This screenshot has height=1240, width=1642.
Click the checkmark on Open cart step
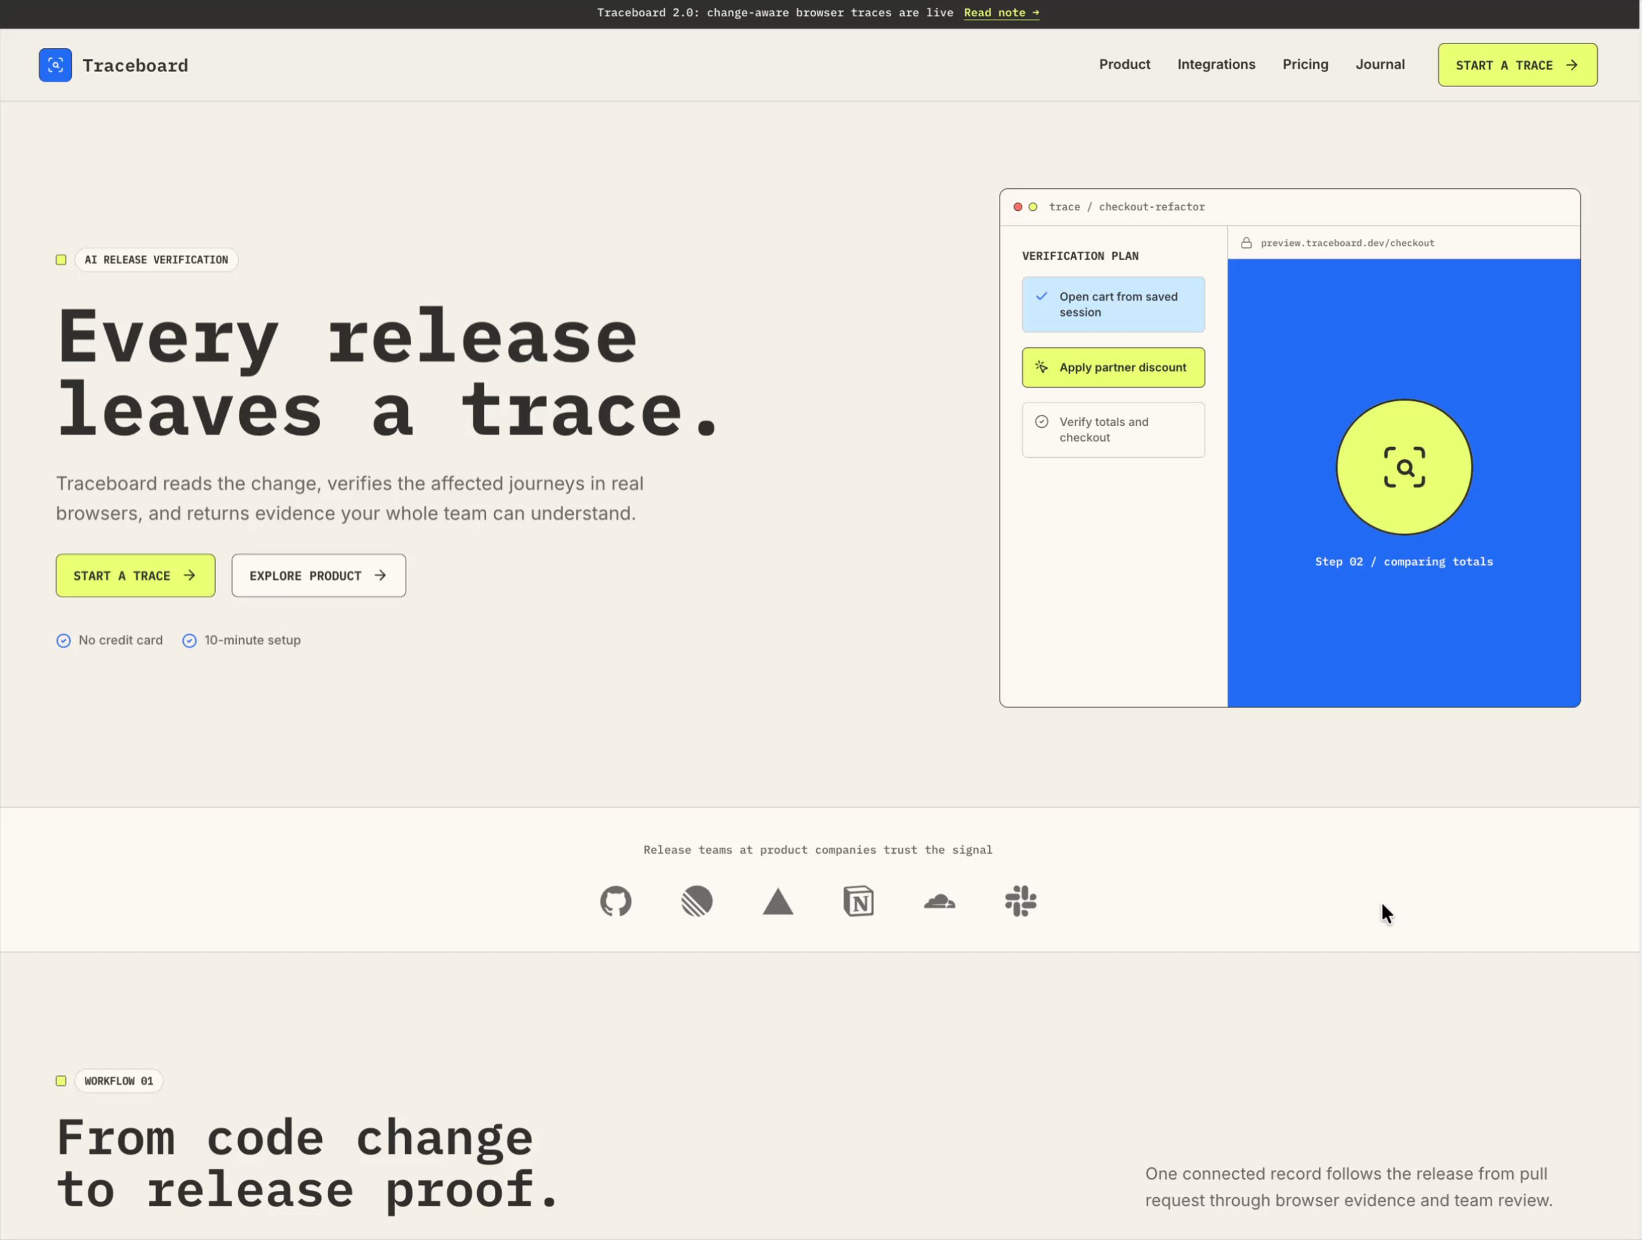tap(1042, 296)
